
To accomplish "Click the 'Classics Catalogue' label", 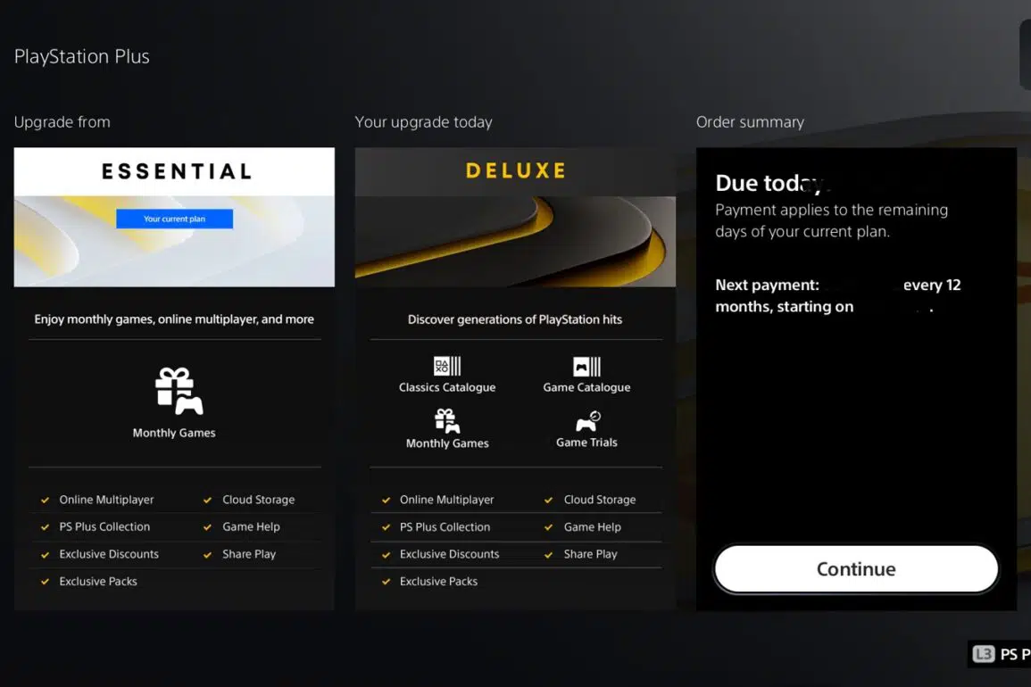I will tap(447, 388).
